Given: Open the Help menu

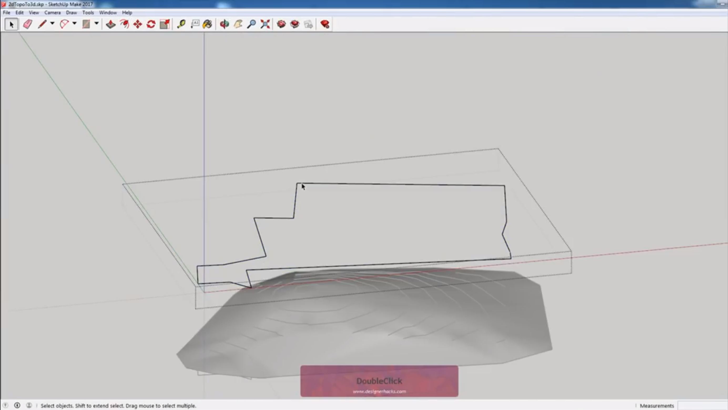Looking at the screenshot, I should [127, 13].
